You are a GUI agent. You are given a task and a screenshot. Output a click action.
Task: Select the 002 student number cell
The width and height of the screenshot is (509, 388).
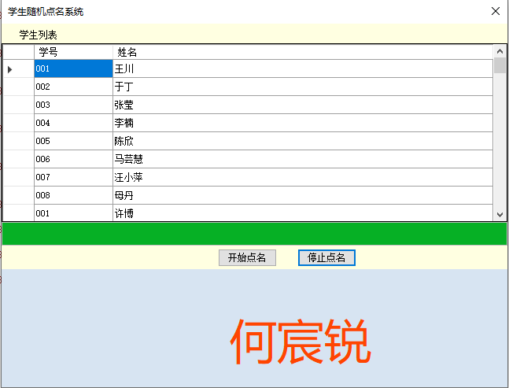pos(73,87)
